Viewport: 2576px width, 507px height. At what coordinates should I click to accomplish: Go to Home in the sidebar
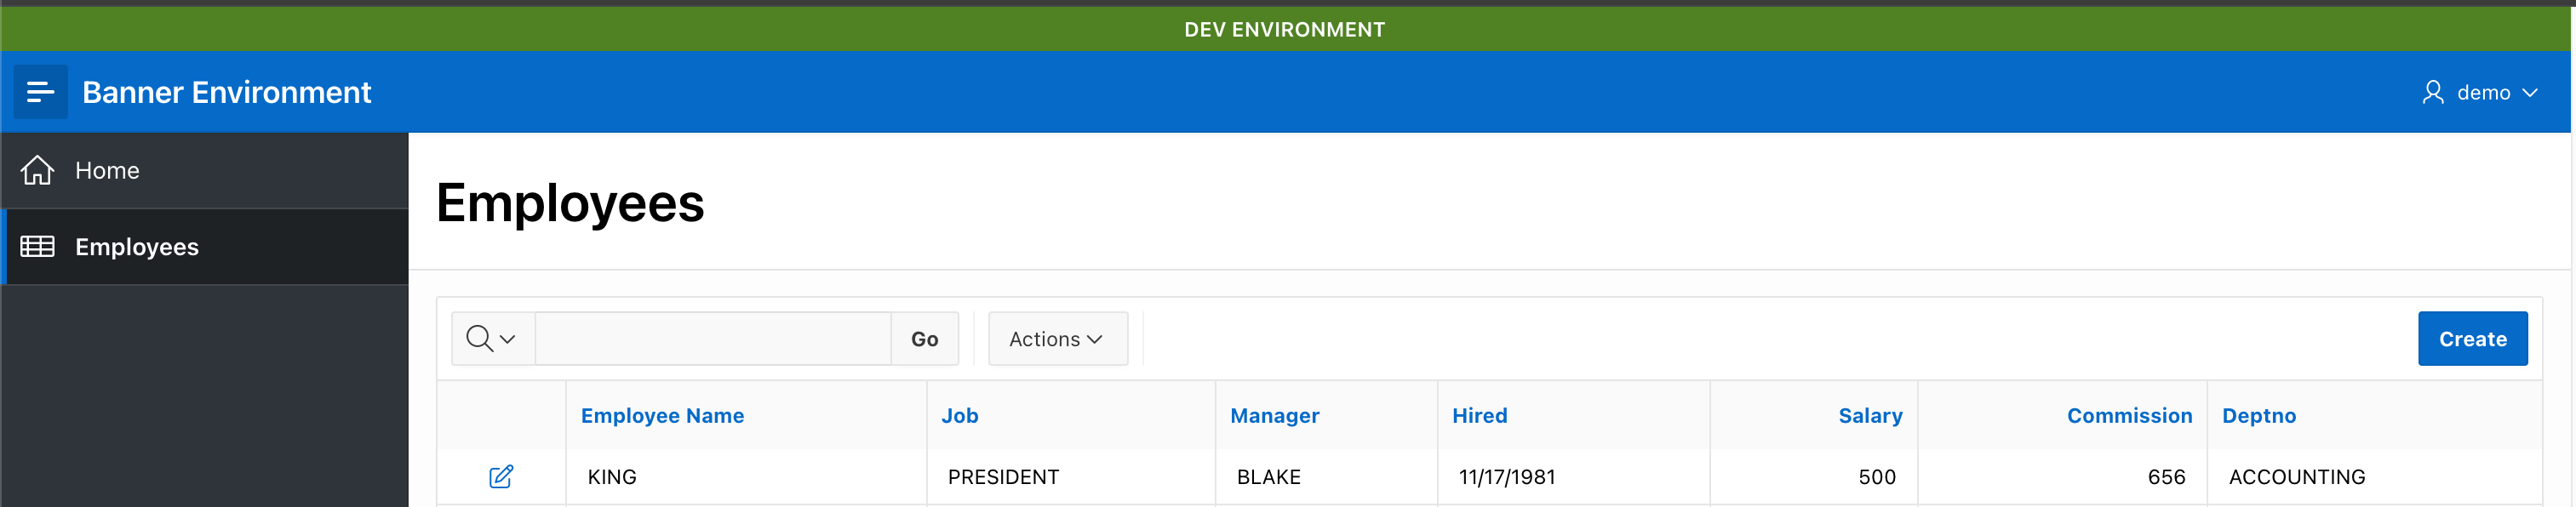pos(205,171)
